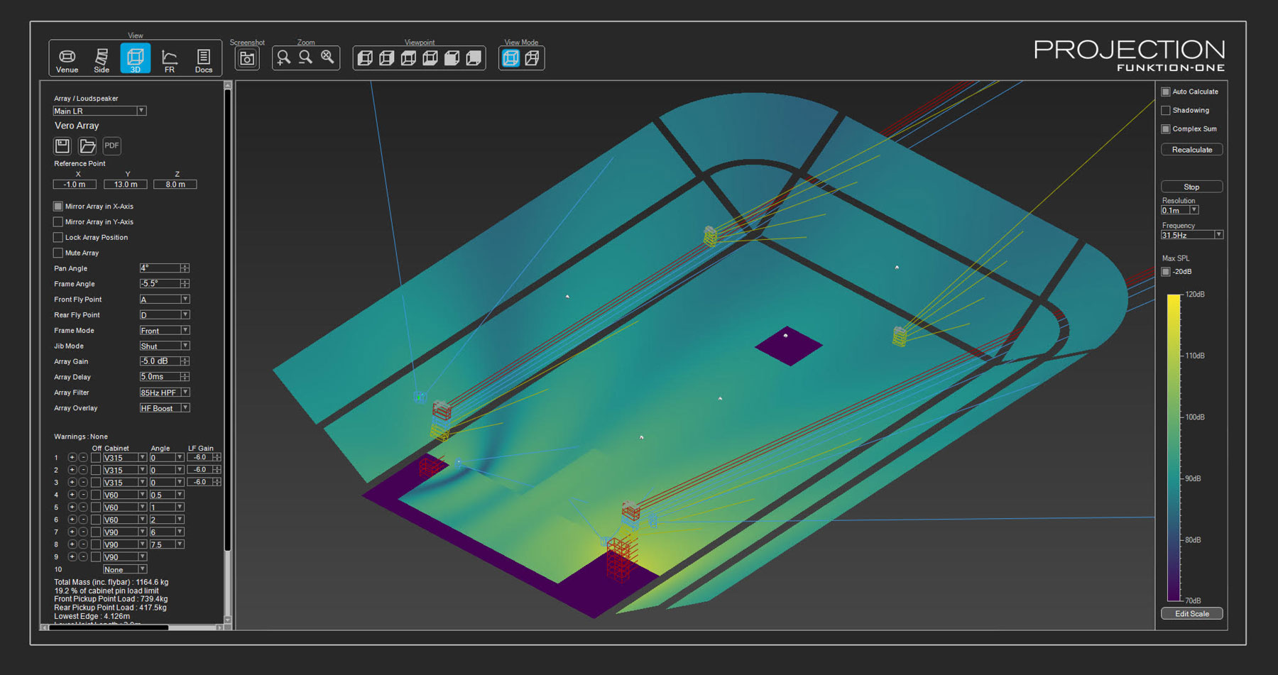Take a screenshot with the camera icon

(x=247, y=58)
